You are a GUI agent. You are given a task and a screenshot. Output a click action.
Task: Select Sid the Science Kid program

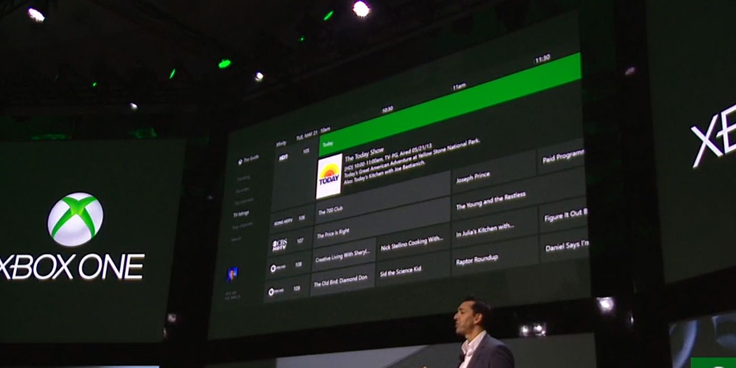[x=413, y=269]
